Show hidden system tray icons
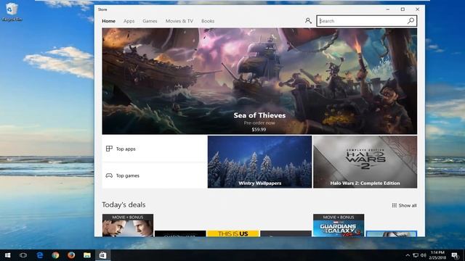The image size is (465, 261). click(x=408, y=255)
